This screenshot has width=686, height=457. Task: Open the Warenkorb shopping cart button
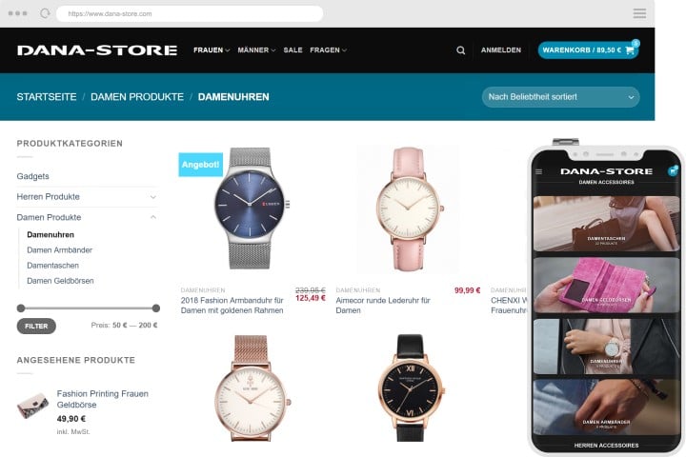588,50
